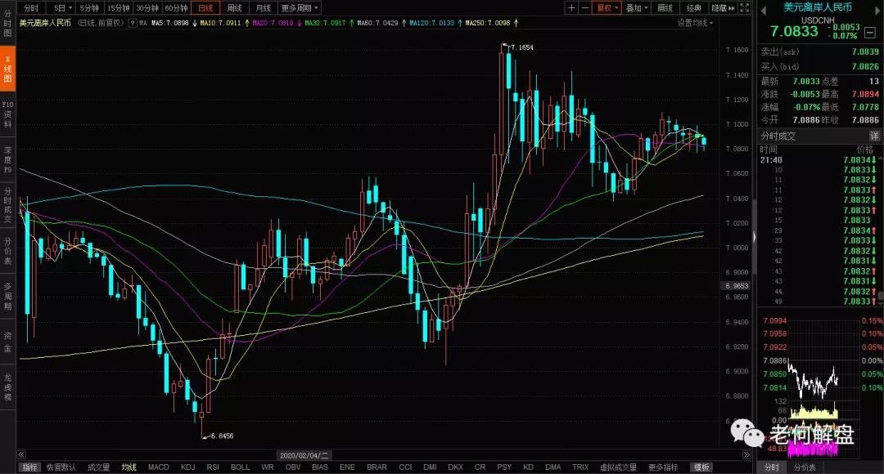This screenshot has width=884, height=474.
Task: Apply DMA indicator
Action: click(553, 467)
